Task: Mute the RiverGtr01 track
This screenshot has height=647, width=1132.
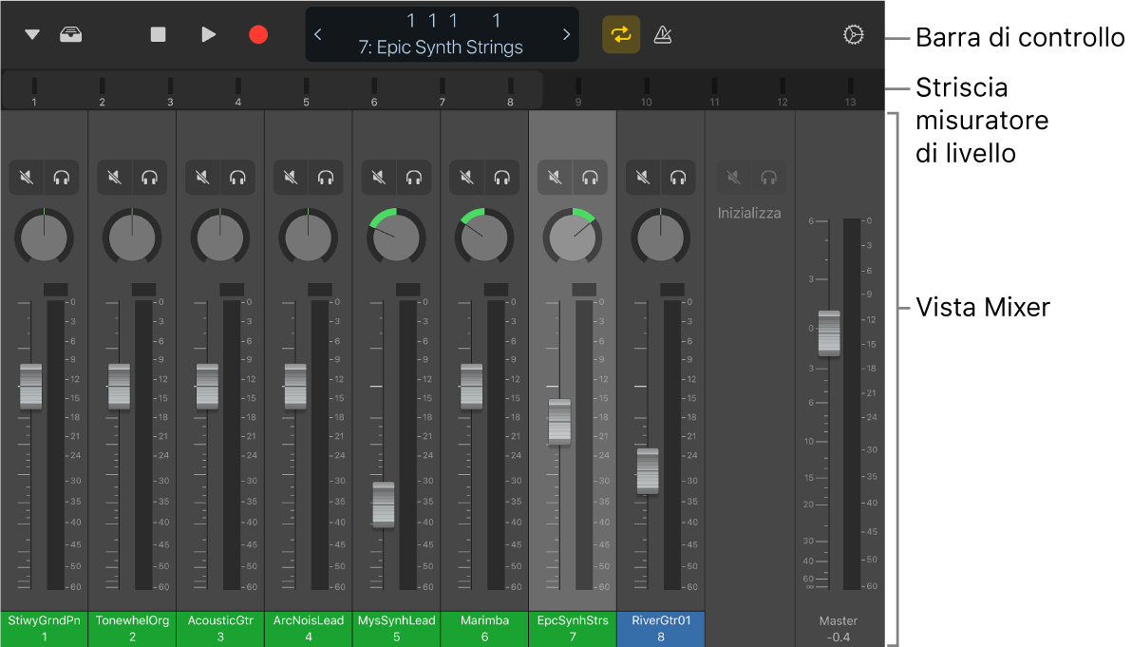Action: pos(643,177)
